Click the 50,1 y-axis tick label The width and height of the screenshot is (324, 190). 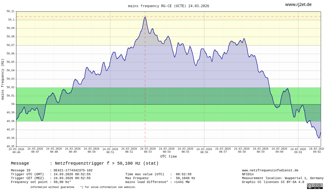[11, 20]
